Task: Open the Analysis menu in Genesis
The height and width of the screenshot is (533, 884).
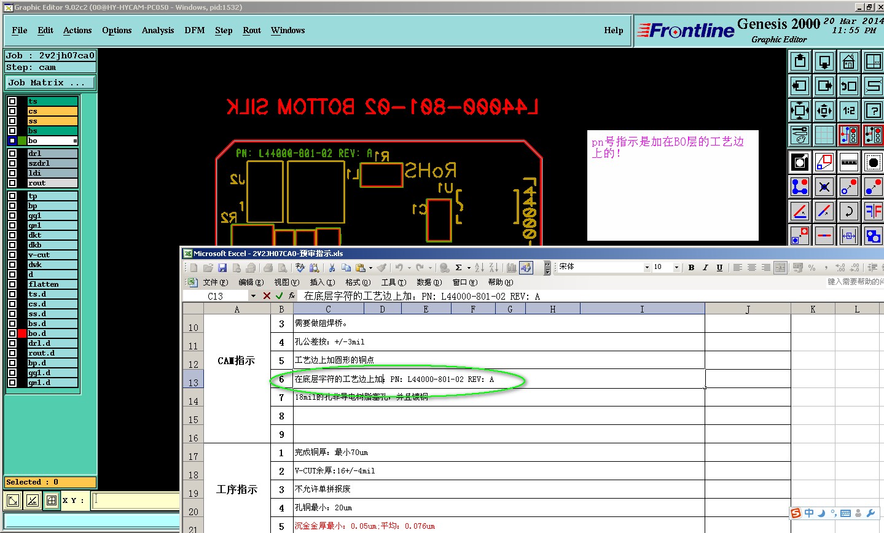Action: pyautogui.click(x=158, y=30)
